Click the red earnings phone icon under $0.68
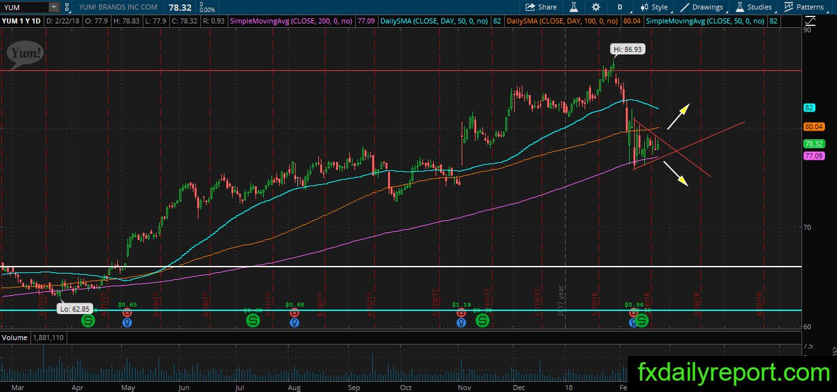Image resolution: width=837 pixels, height=392 pixels. (x=295, y=313)
